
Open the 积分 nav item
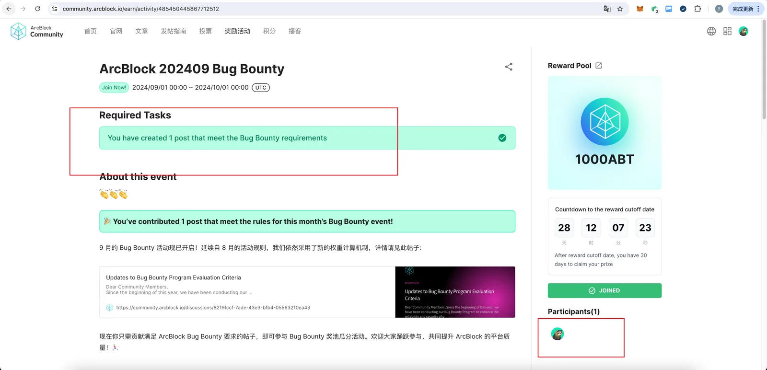[x=269, y=31]
